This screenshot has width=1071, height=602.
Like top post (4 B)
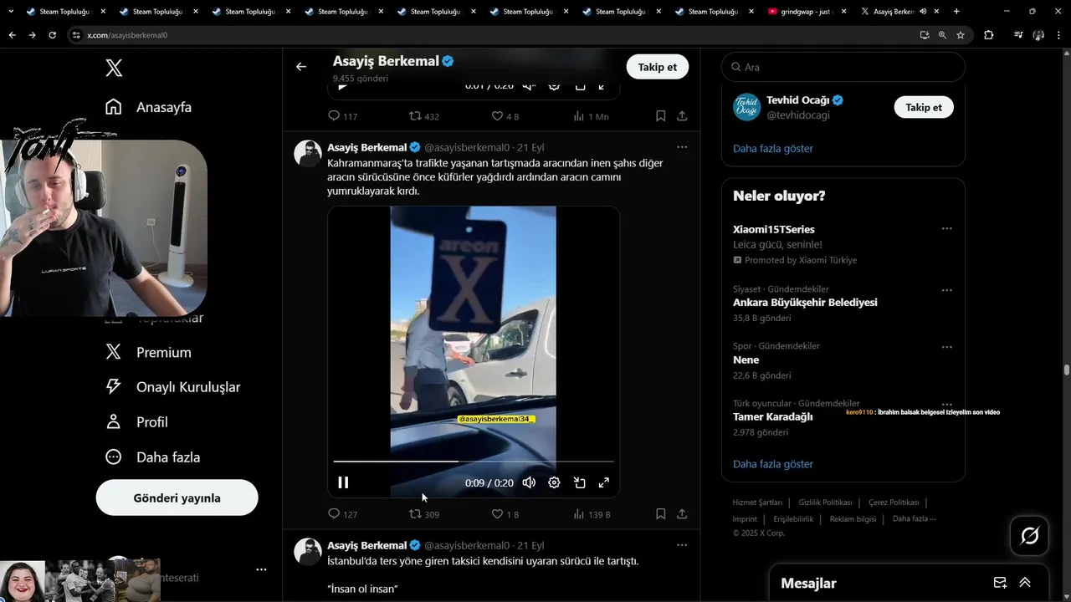pos(505,116)
